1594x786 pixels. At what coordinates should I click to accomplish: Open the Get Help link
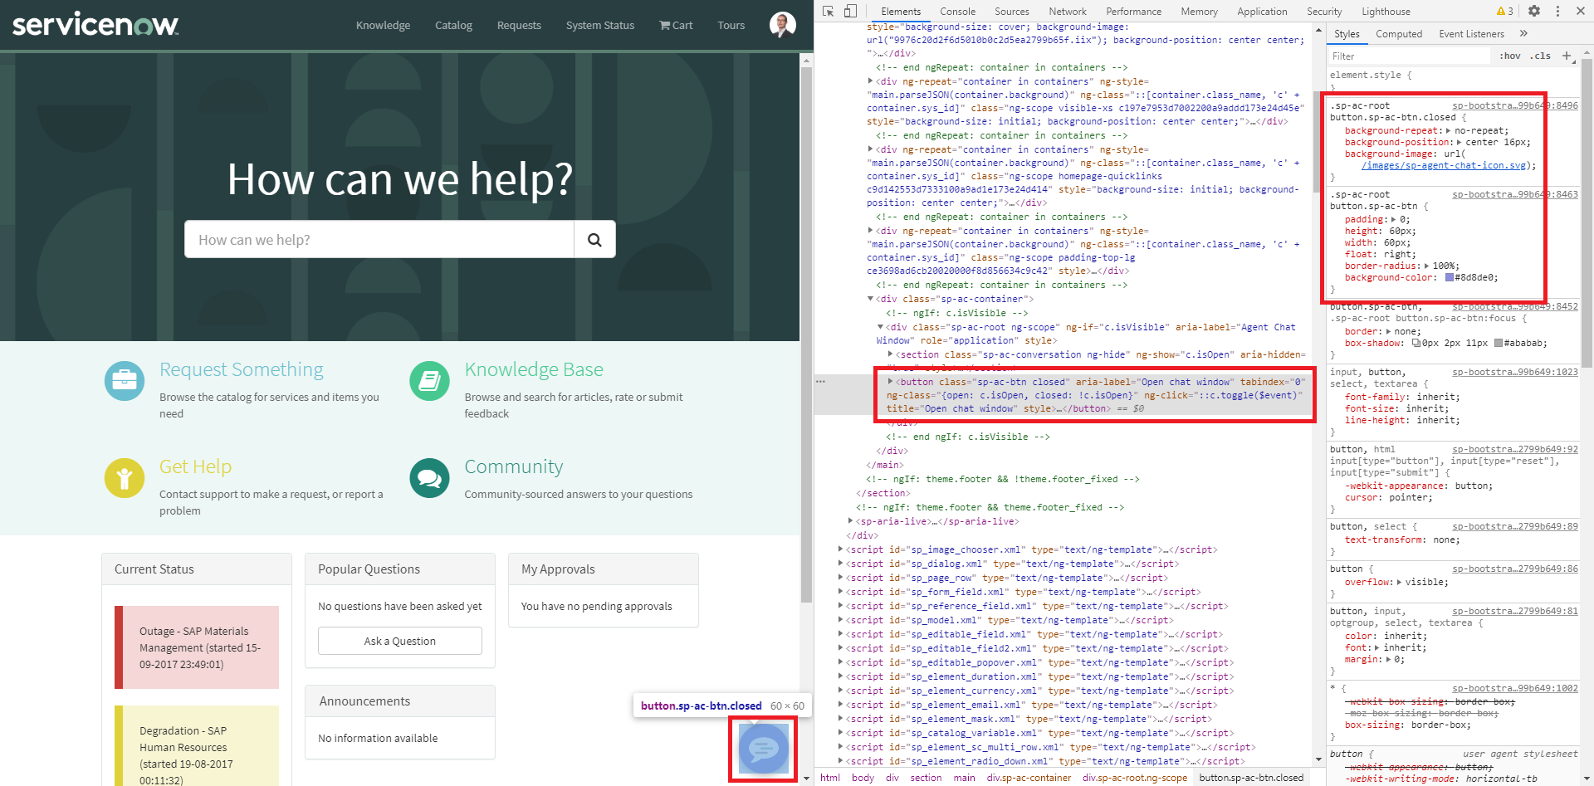click(x=196, y=466)
